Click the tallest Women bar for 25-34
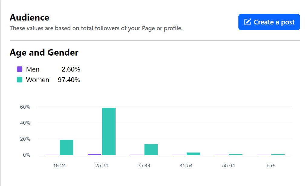The height and width of the screenshot is (186, 308). click(109, 131)
